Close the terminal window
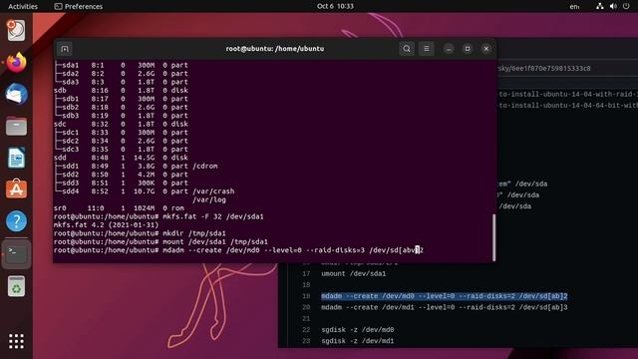 485,49
